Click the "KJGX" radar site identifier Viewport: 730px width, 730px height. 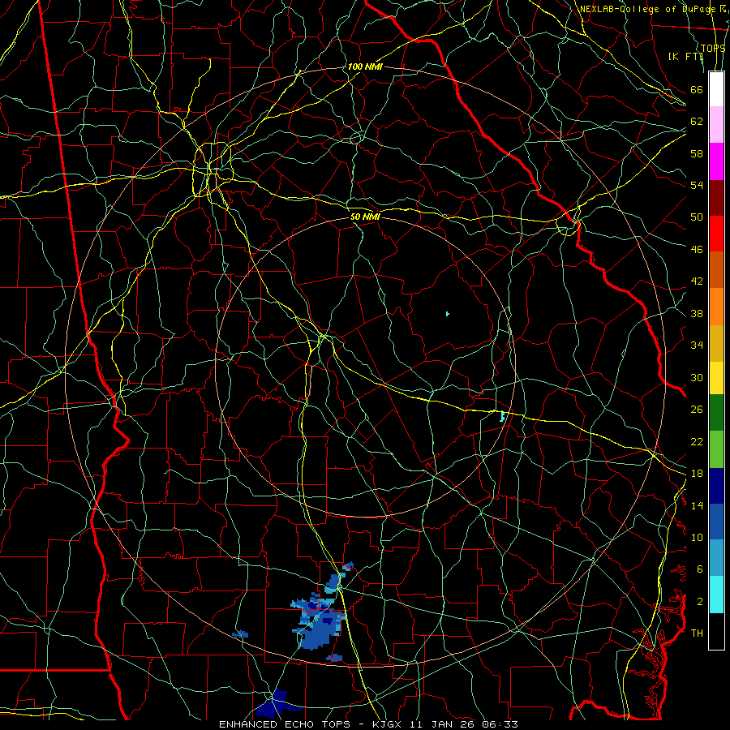(x=386, y=724)
